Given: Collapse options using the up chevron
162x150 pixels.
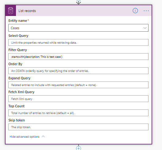Looking at the screenshot, I should tap(43, 136).
